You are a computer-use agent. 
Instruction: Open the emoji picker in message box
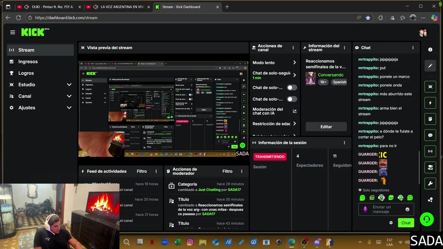[x=407, y=209]
